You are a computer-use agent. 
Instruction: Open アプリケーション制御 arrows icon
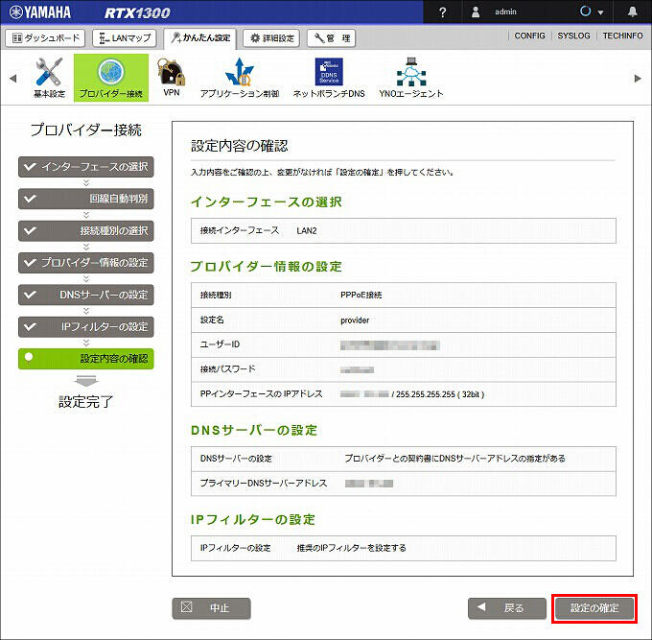(x=240, y=78)
